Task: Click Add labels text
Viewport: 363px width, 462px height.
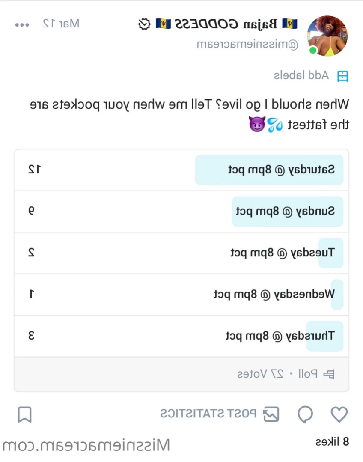Action: click(x=301, y=75)
